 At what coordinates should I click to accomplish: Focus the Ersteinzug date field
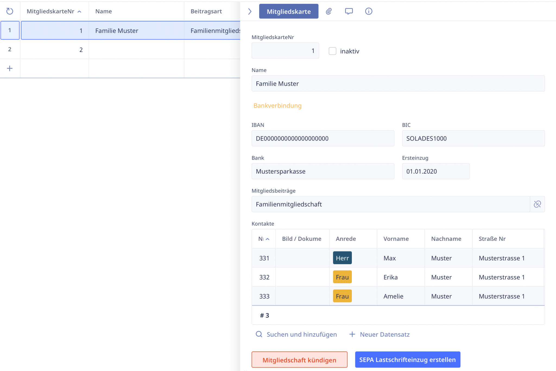coord(436,171)
